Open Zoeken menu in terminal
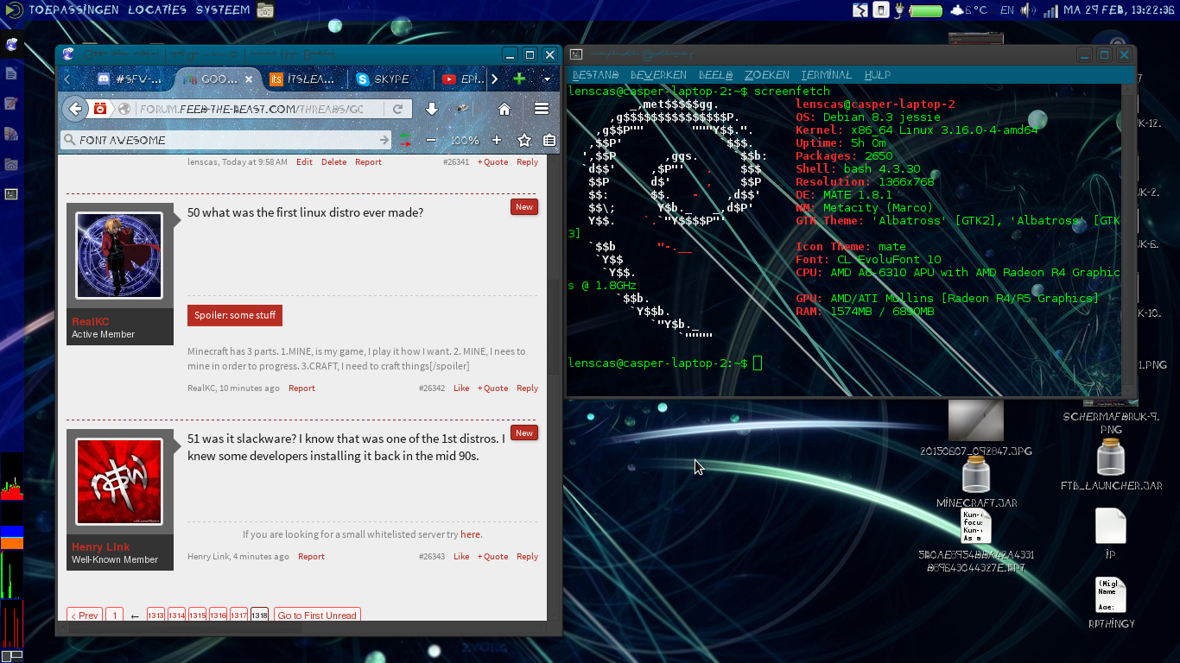 click(x=767, y=75)
